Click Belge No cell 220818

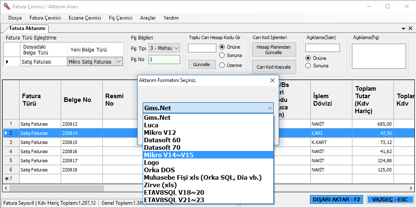coord(82,170)
